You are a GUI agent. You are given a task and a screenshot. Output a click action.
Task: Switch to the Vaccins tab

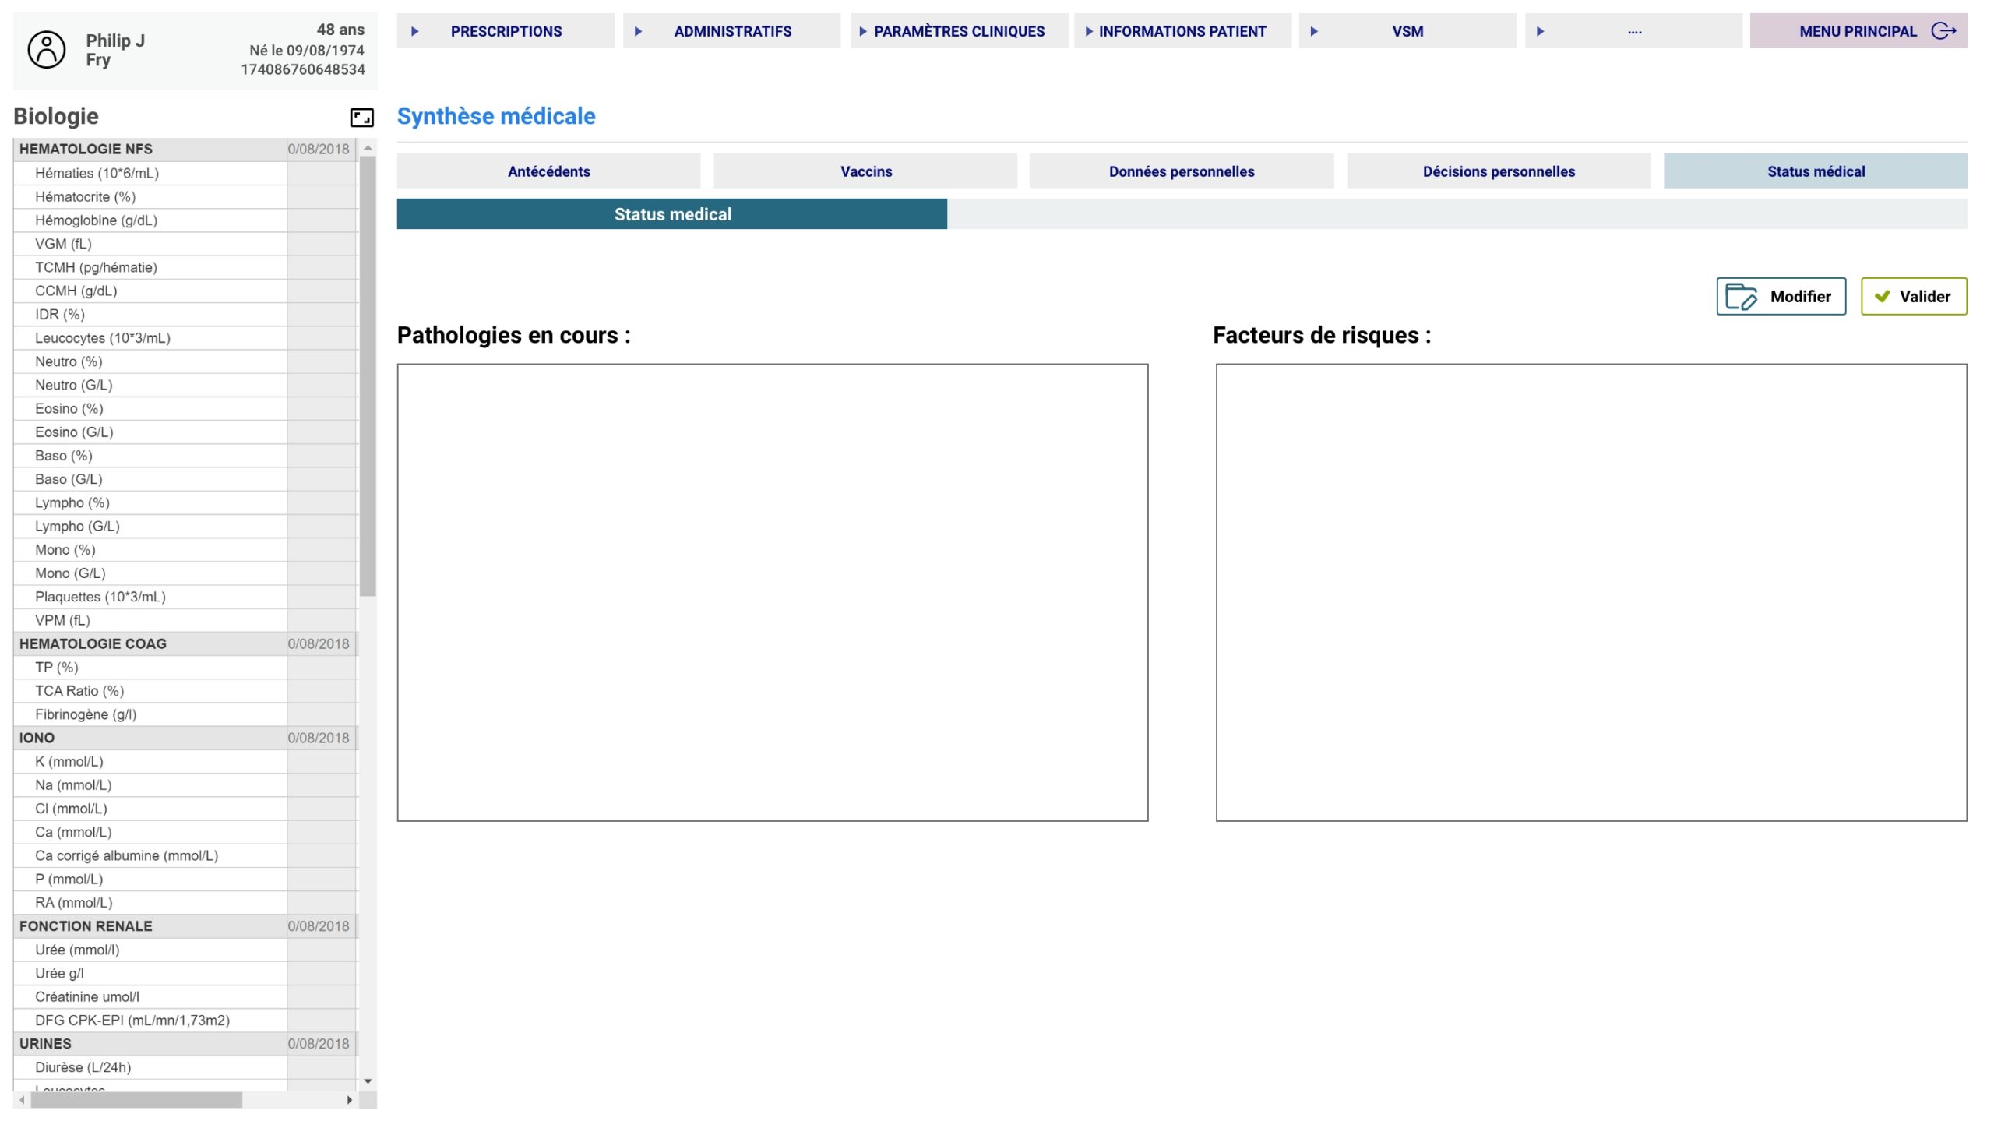pyautogui.click(x=865, y=171)
